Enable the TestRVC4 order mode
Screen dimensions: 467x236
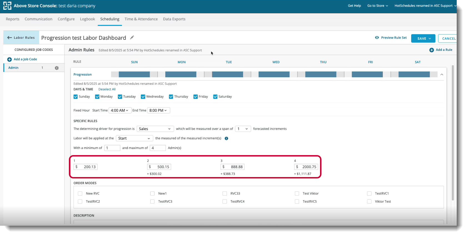pyautogui.click(x=224, y=202)
